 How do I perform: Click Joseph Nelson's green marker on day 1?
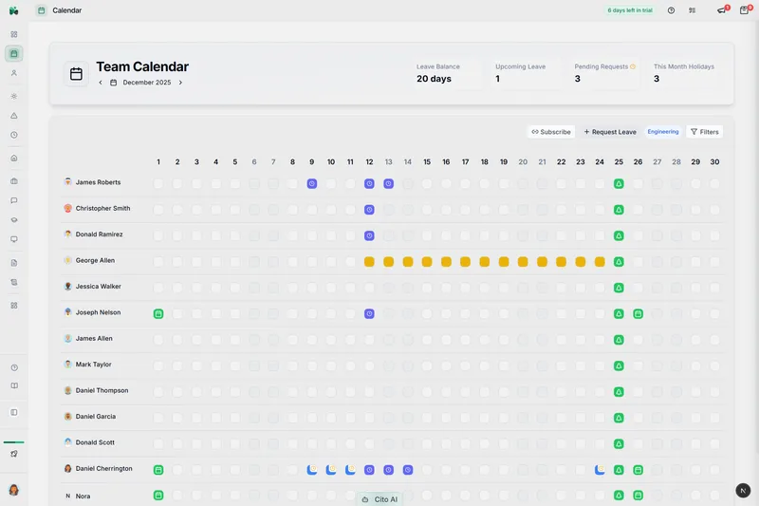pos(158,314)
